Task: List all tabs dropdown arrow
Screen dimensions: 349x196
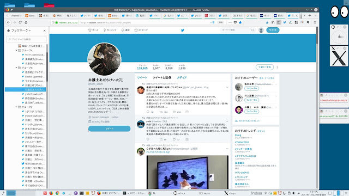Action: (315, 16)
